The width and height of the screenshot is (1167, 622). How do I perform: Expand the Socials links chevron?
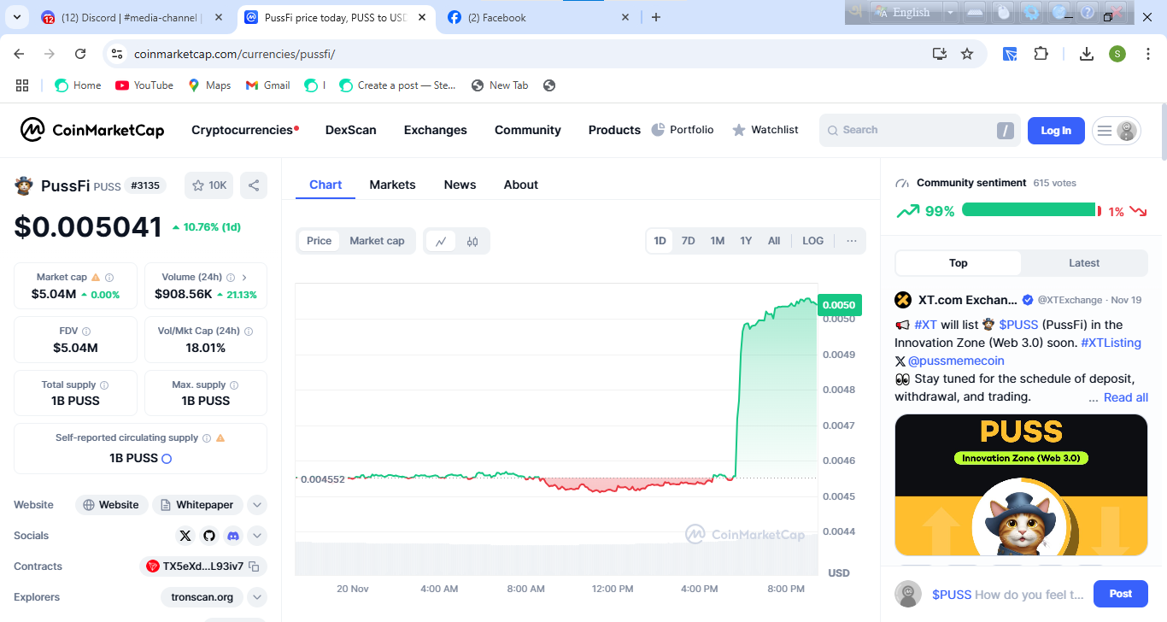click(x=257, y=536)
